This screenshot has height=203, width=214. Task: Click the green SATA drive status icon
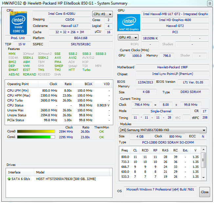tap(9, 179)
